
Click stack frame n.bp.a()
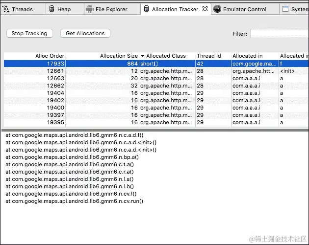click(72, 157)
